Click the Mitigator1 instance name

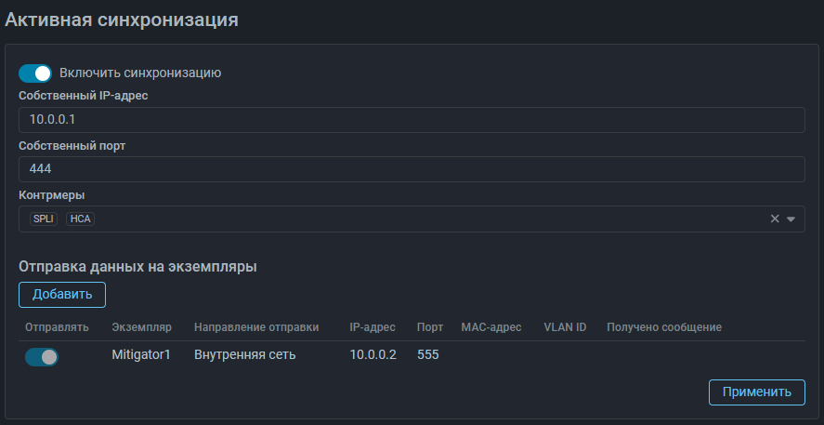click(x=141, y=355)
